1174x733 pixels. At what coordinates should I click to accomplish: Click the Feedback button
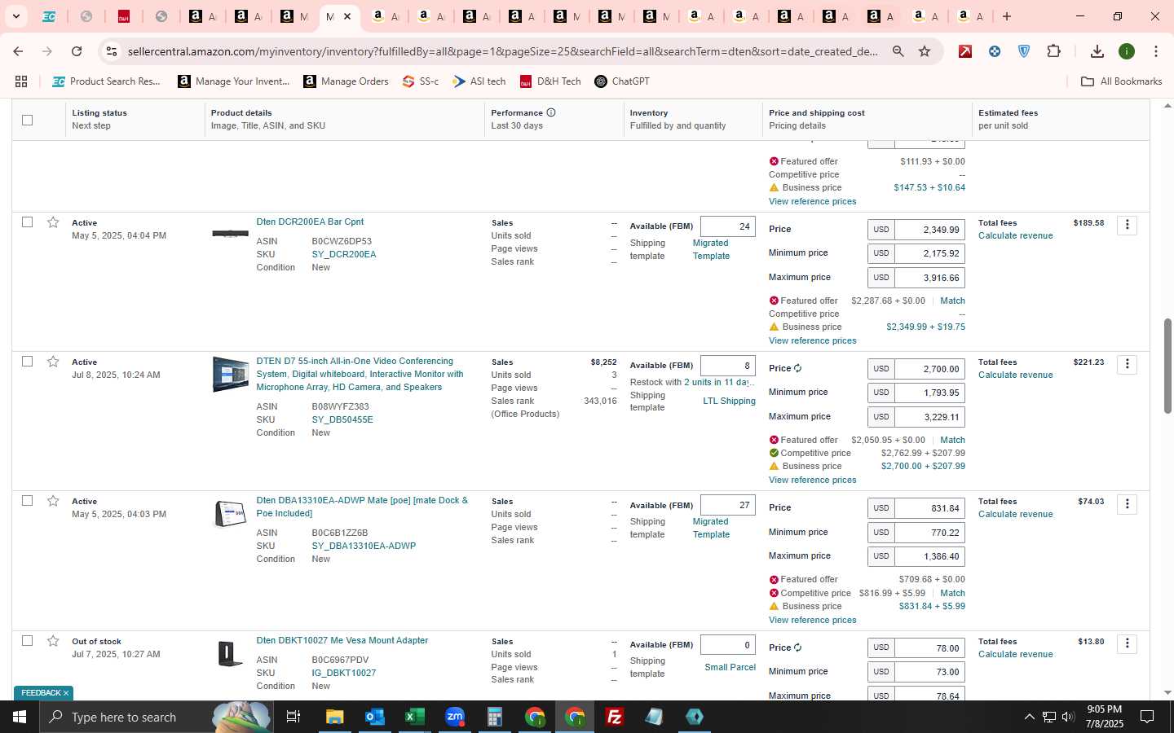[43, 693]
